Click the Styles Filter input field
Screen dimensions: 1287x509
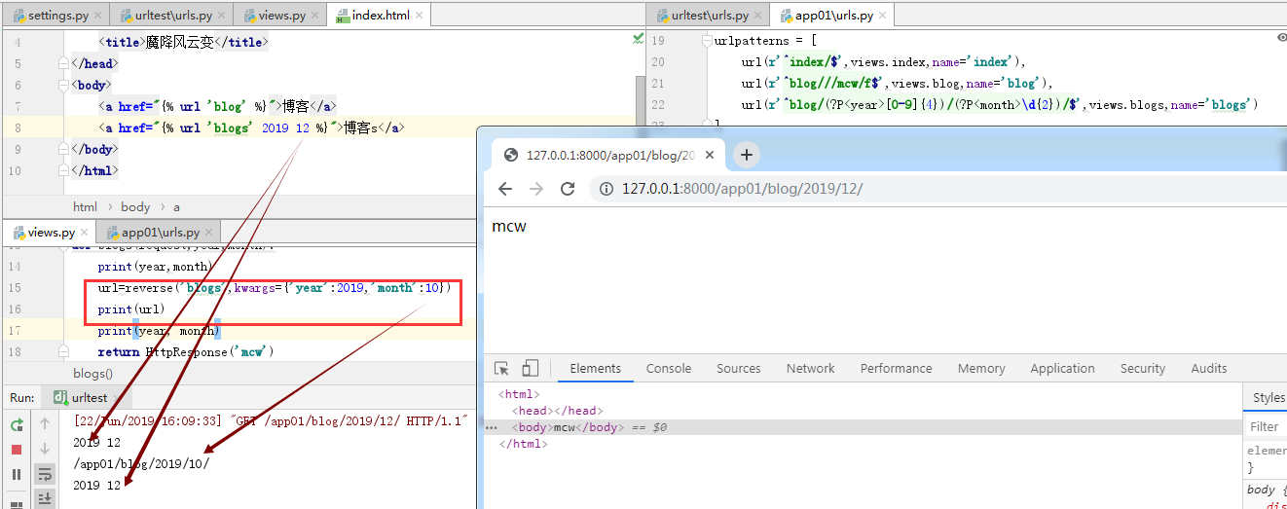(x=1266, y=426)
